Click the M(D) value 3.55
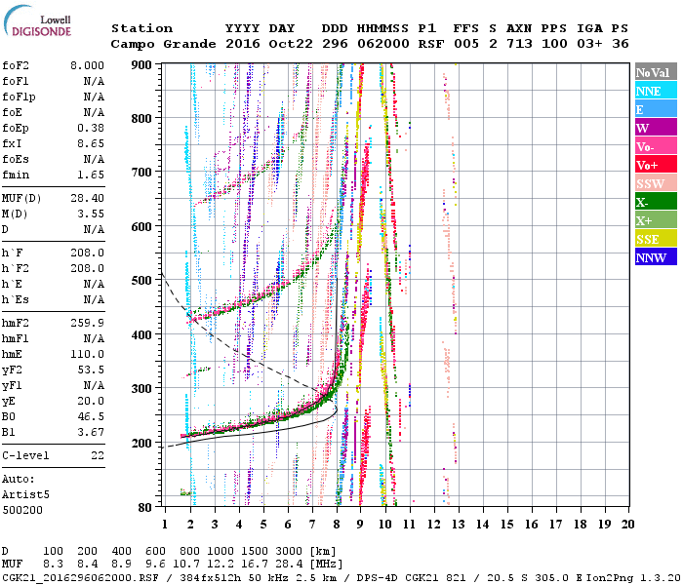This screenshot has height=585, width=683. pos(91,214)
